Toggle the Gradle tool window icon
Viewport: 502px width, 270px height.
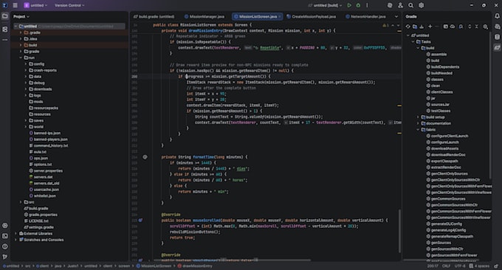pos(497,47)
